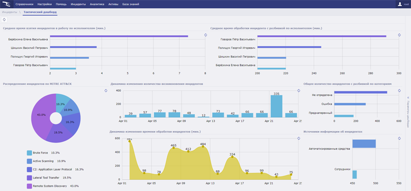The height and width of the screenshot is (191, 411).
Task: Click the Сотрудники source bar
Action: (x=354, y=175)
